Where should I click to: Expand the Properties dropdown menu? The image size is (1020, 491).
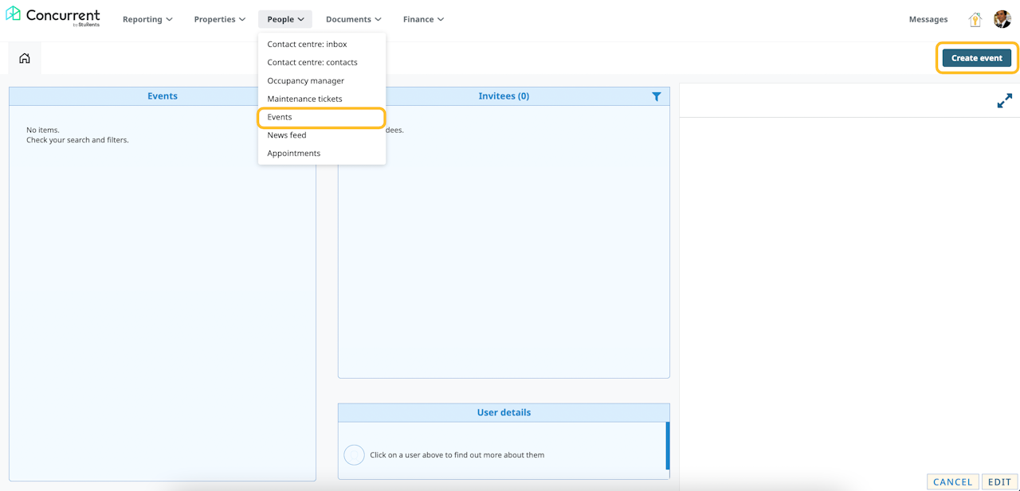(220, 19)
